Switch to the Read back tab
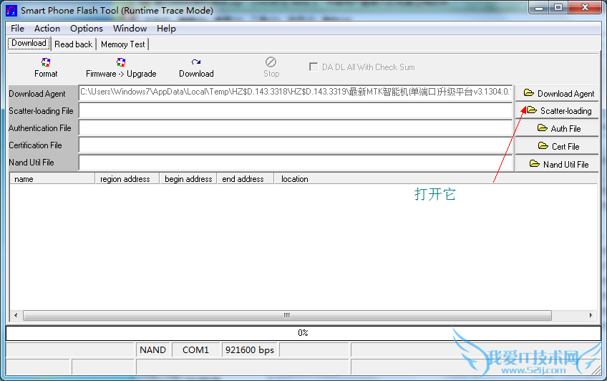The image size is (607, 381). click(74, 44)
